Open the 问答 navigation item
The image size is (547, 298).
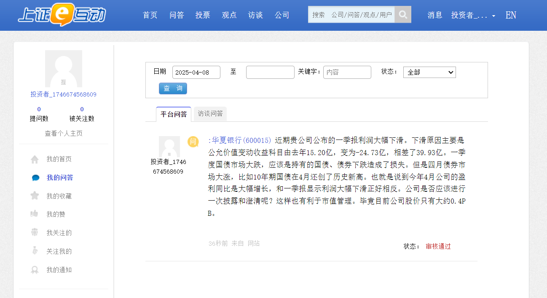177,15
